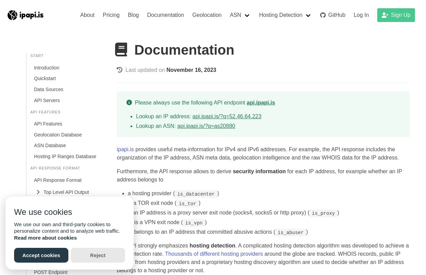Image resolution: width=426 pixels, height=275 pixels.
Task: Open the Hosting Detection menu
Action: (x=281, y=15)
